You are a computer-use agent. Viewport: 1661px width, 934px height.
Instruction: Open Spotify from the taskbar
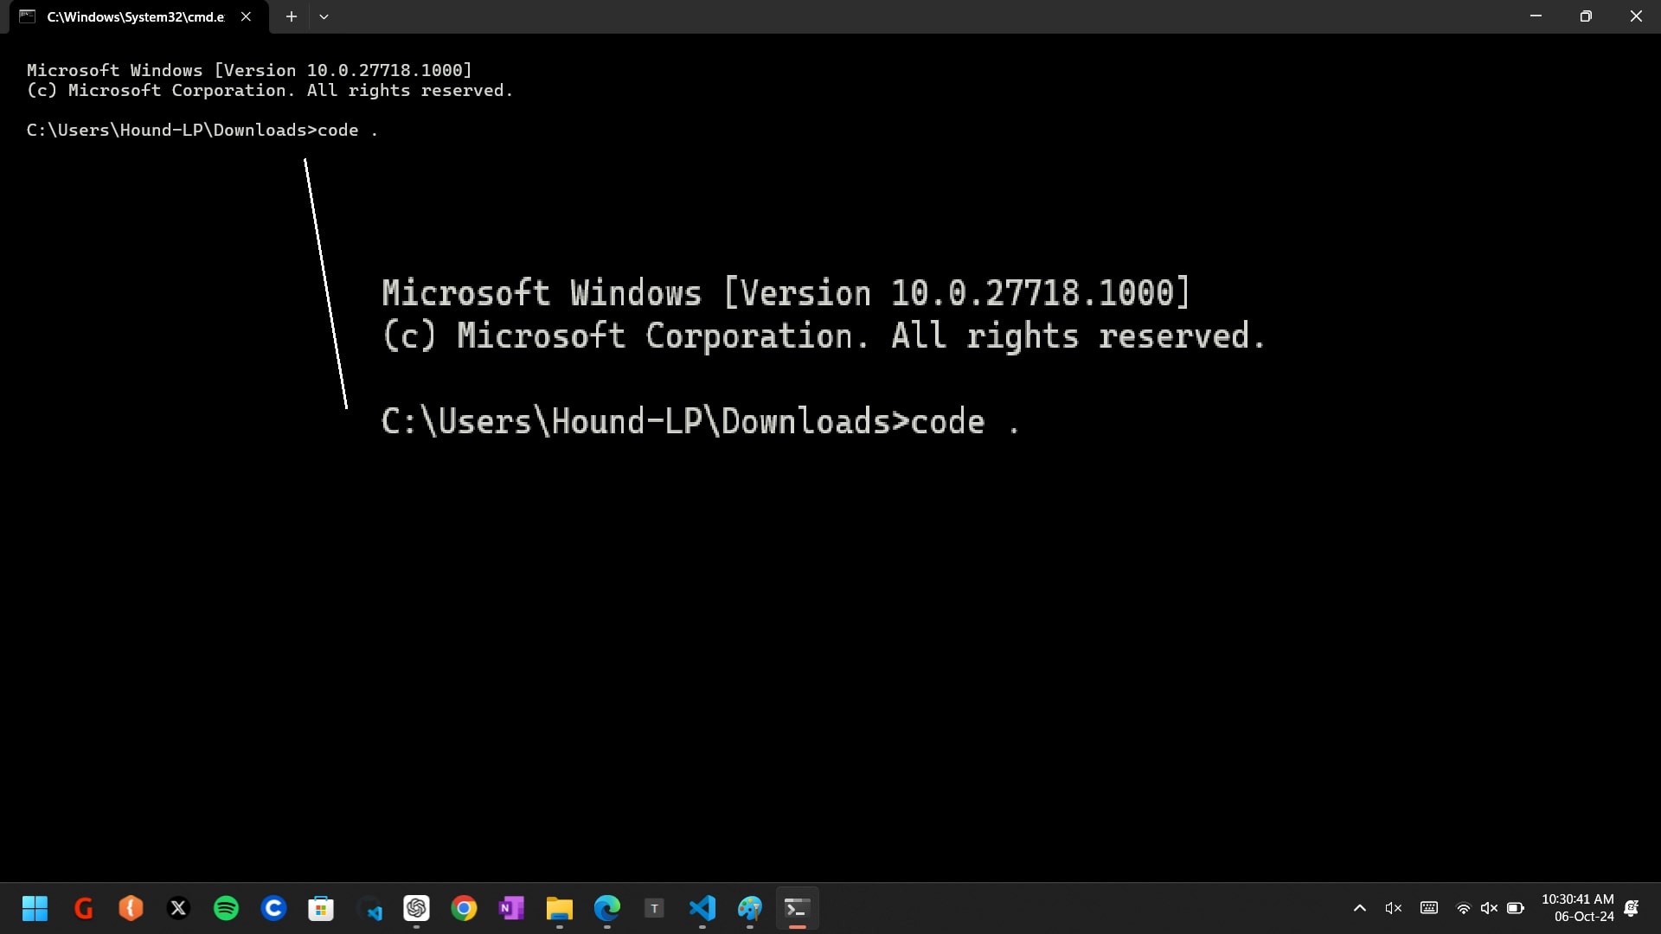coord(226,908)
